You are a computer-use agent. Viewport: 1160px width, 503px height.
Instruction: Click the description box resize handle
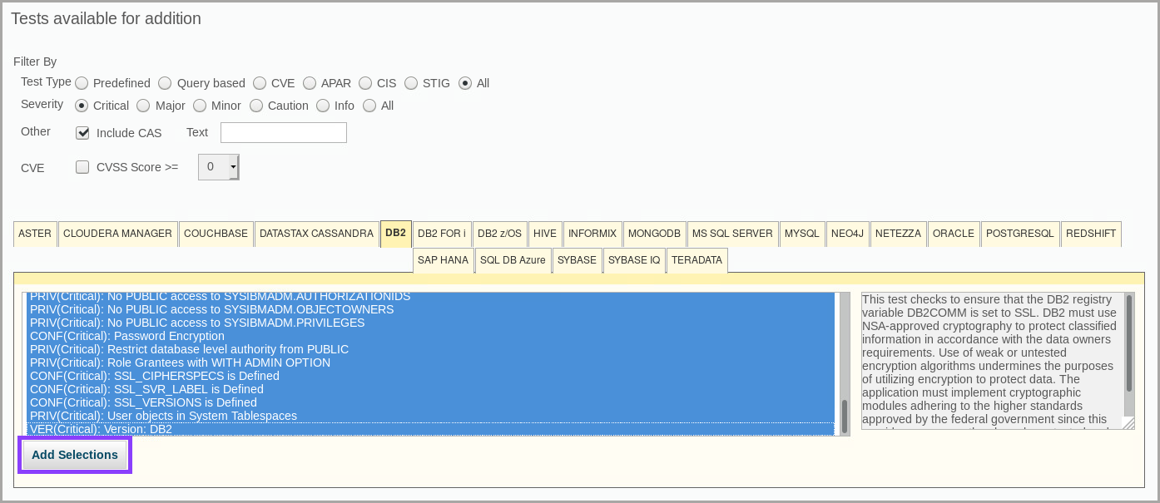pyautogui.click(x=1128, y=423)
